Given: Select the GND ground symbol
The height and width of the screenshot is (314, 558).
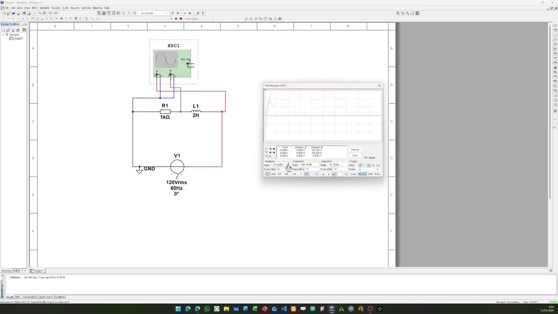Looking at the screenshot, I should [x=139, y=171].
